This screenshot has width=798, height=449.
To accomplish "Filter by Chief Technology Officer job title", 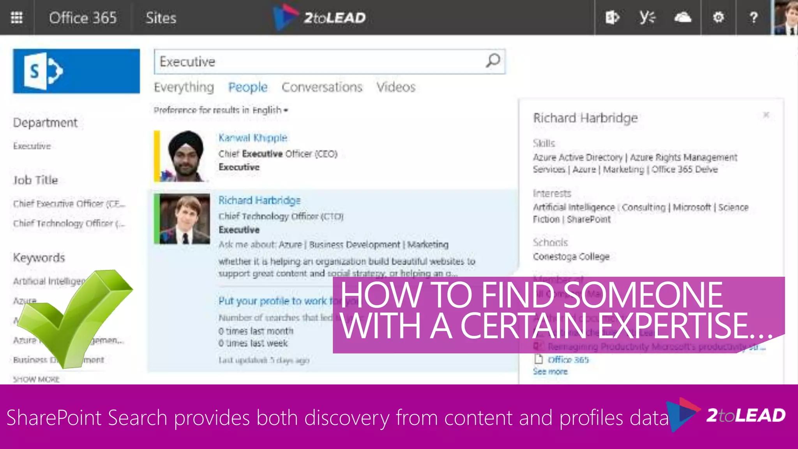I will point(69,223).
